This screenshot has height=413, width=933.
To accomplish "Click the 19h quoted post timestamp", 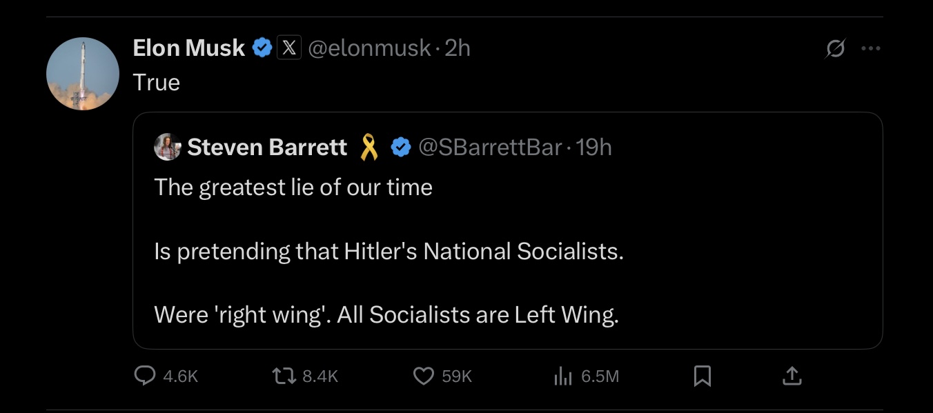I will 593,148.
